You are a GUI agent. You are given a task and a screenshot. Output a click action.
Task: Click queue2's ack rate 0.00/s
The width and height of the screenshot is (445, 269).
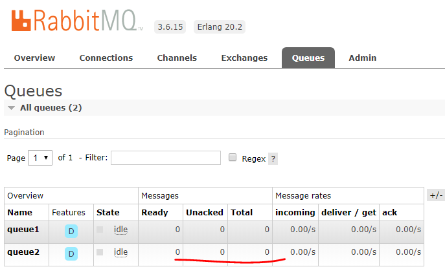pos(408,252)
